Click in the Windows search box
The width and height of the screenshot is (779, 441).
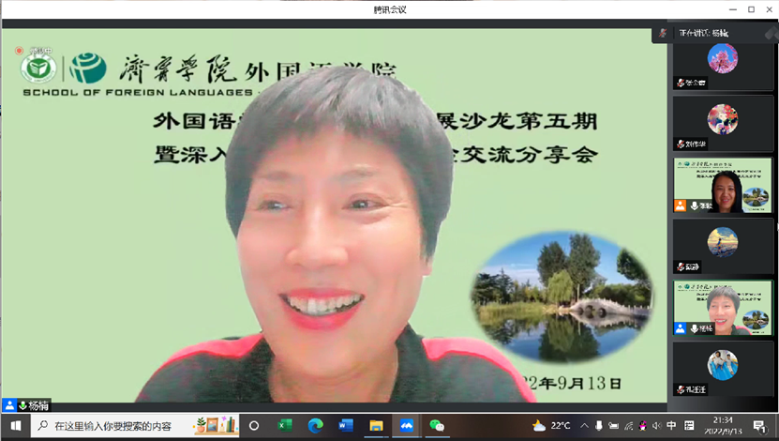(117, 426)
